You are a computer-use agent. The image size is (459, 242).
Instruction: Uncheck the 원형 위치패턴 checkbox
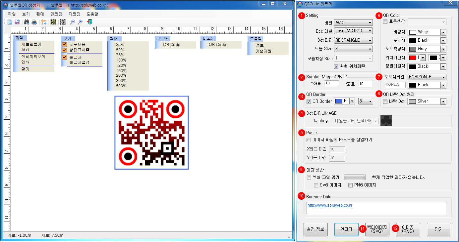[x=336, y=66]
